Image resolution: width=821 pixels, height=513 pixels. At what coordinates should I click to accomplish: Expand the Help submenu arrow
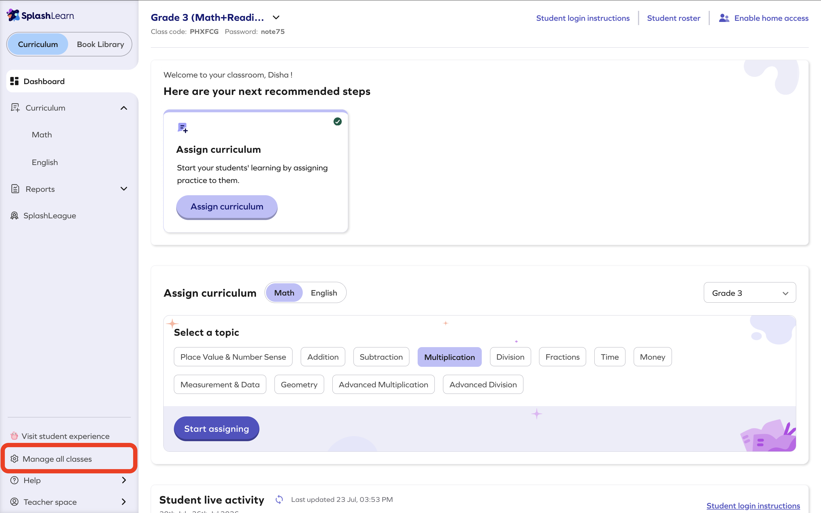click(x=124, y=480)
